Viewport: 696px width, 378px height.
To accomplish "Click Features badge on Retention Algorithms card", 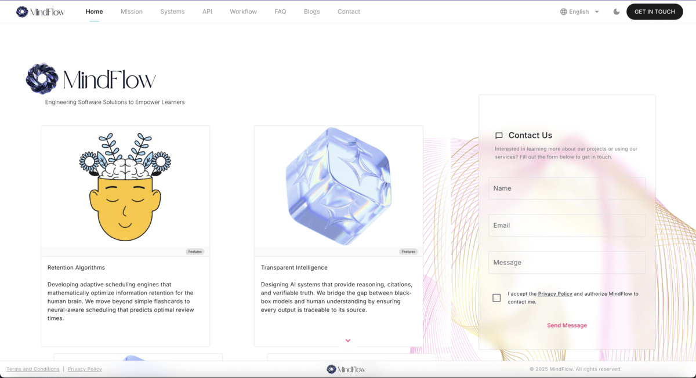I will click(x=195, y=252).
